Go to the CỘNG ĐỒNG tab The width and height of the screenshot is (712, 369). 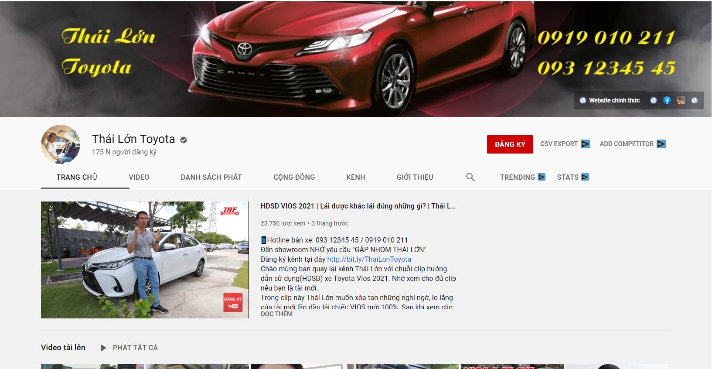pos(294,177)
